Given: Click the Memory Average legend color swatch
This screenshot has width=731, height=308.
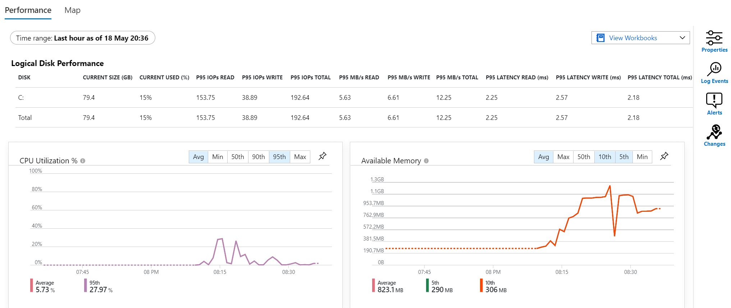Looking at the screenshot, I should click(374, 286).
